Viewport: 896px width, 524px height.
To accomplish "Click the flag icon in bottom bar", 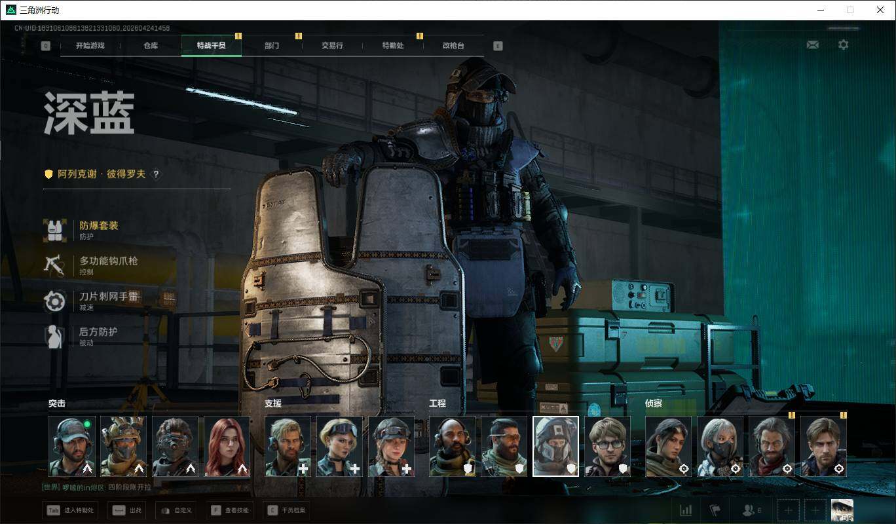I will point(715,510).
